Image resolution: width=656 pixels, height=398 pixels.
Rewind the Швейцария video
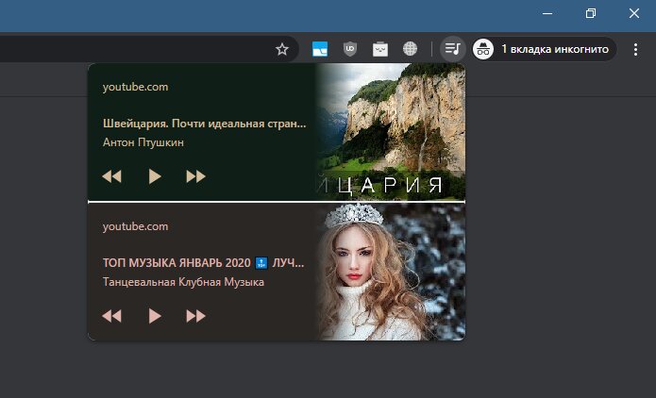tap(111, 176)
